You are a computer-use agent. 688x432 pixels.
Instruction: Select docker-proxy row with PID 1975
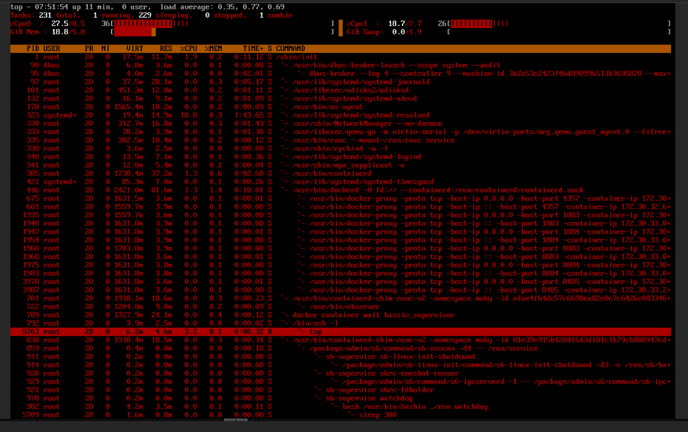[x=341, y=265]
